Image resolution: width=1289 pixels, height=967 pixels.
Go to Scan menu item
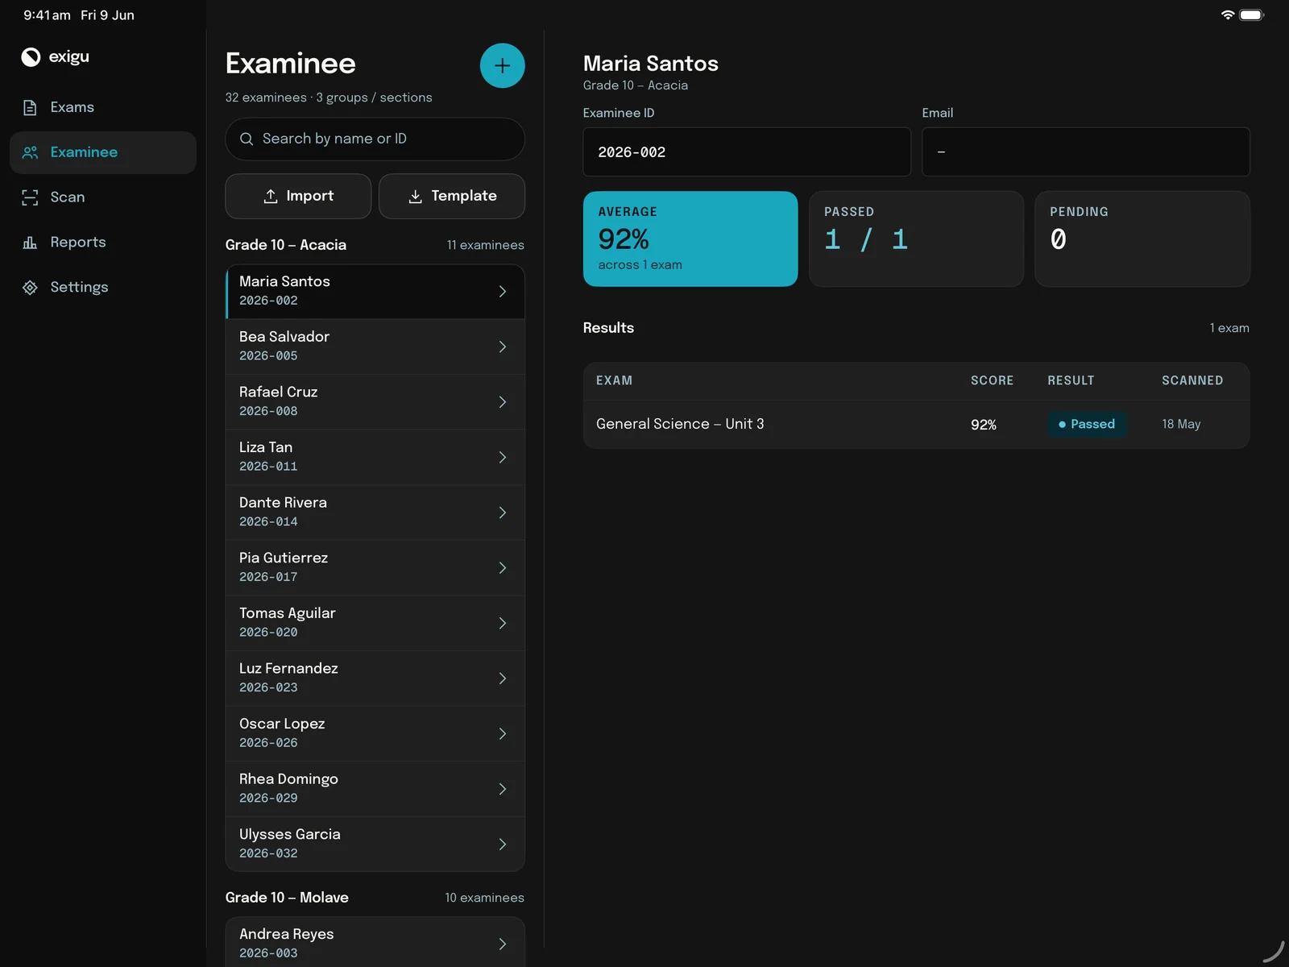pyautogui.click(x=103, y=197)
